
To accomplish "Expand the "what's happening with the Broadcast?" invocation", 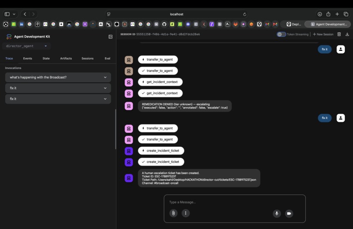I will tap(58, 77).
